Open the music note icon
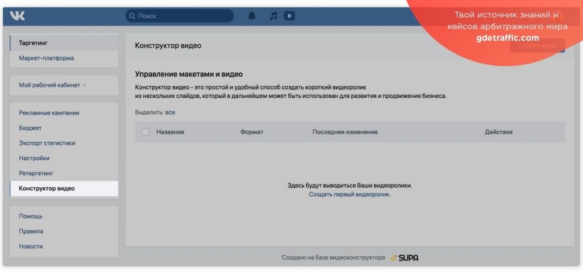This screenshot has height=273, width=583. pos(274,16)
